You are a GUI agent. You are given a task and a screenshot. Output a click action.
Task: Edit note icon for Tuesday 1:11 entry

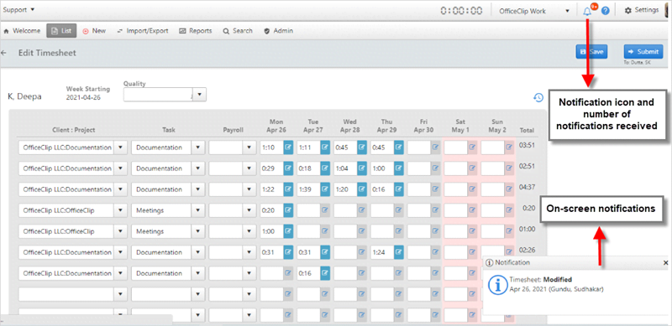click(x=325, y=147)
